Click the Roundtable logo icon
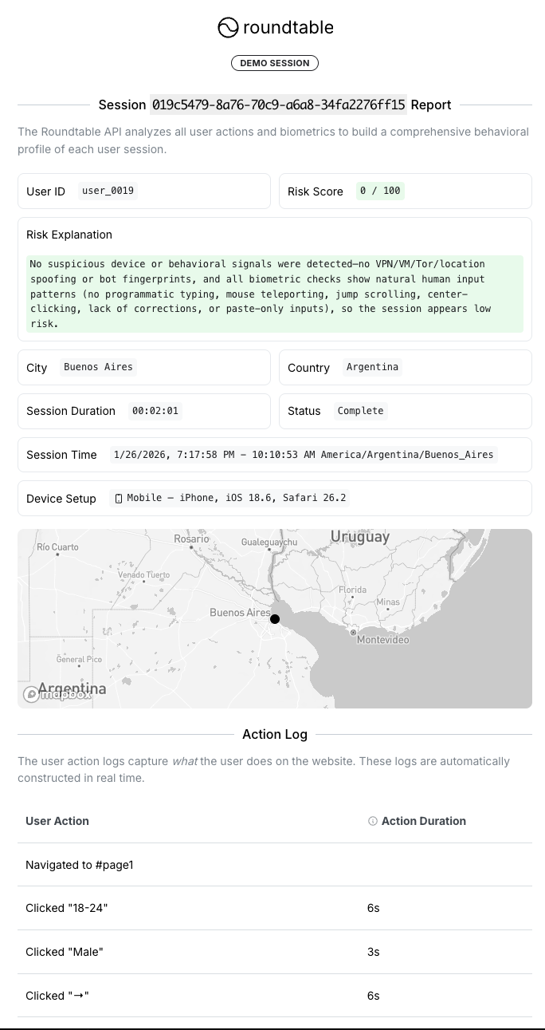This screenshot has width=545, height=1030. click(x=228, y=28)
